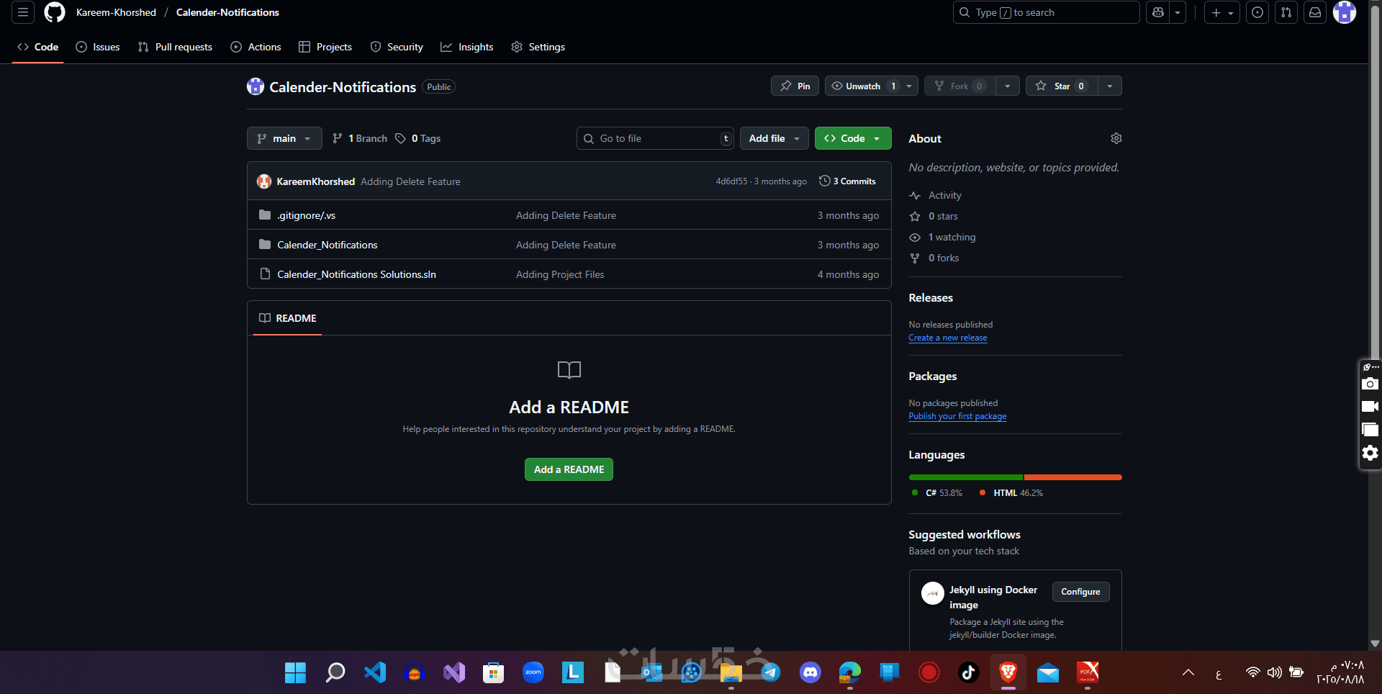Pin the Calender-Notifications repository
The height and width of the screenshot is (694, 1382).
(x=795, y=86)
